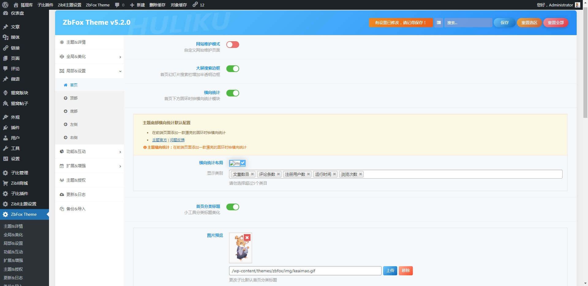The image size is (588, 286).
Task: Collapse the 局部&设置 section
Action: click(89, 71)
